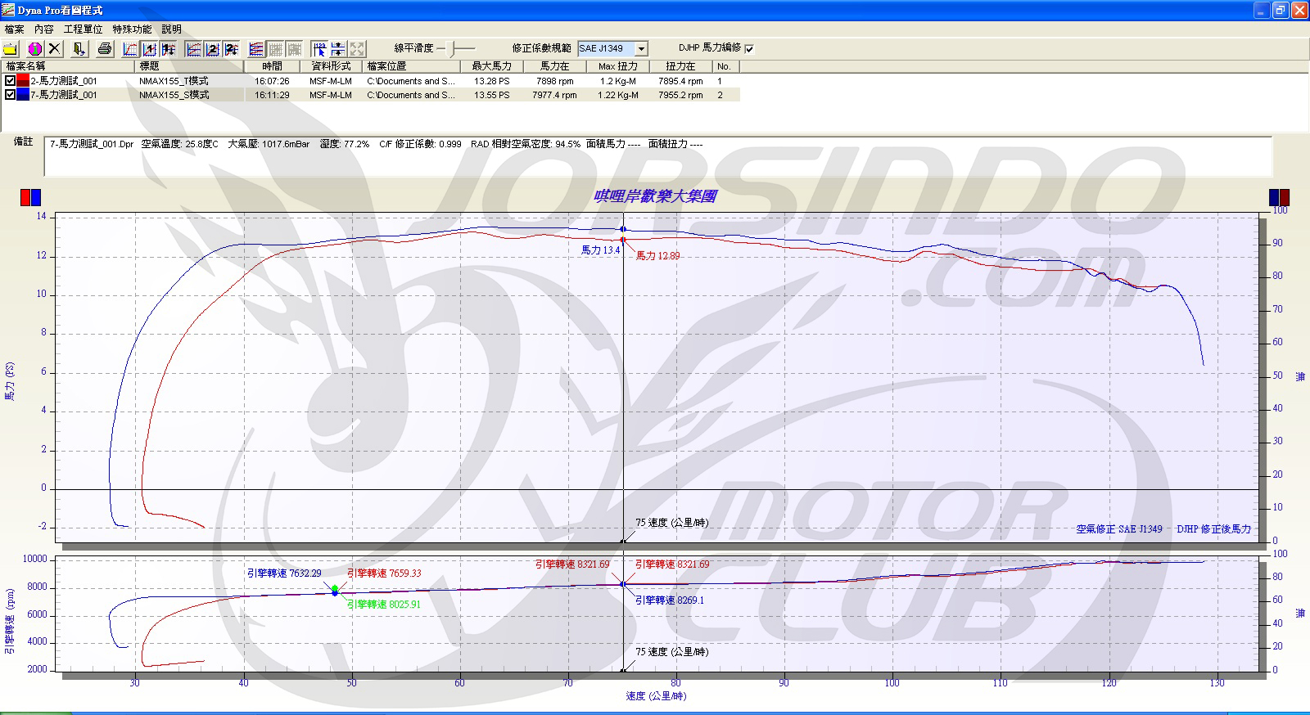Click the 7977.4 rpm cell

(x=554, y=95)
